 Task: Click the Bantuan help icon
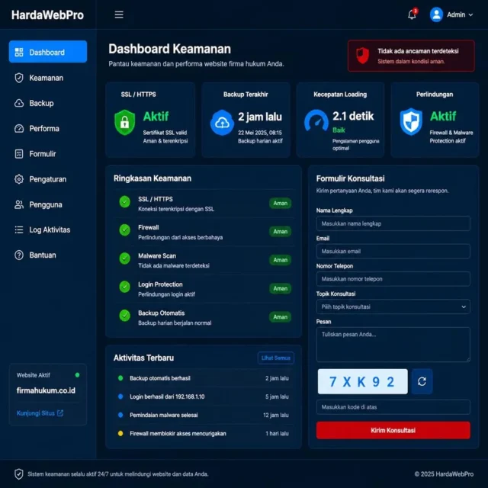(x=19, y=255)
